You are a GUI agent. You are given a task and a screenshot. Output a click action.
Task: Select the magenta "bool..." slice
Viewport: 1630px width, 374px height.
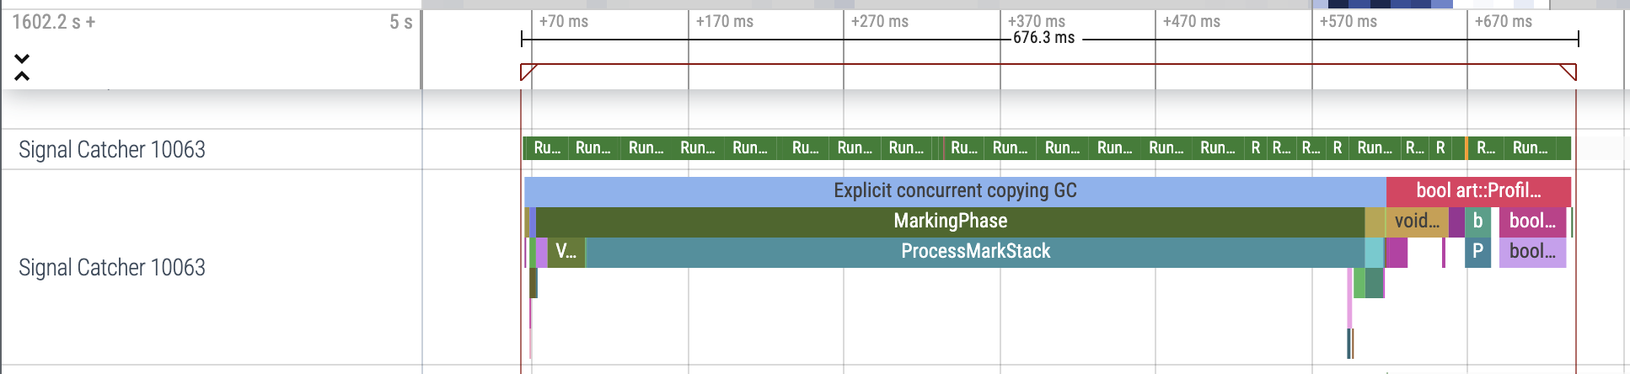[x=1532, y=222]
